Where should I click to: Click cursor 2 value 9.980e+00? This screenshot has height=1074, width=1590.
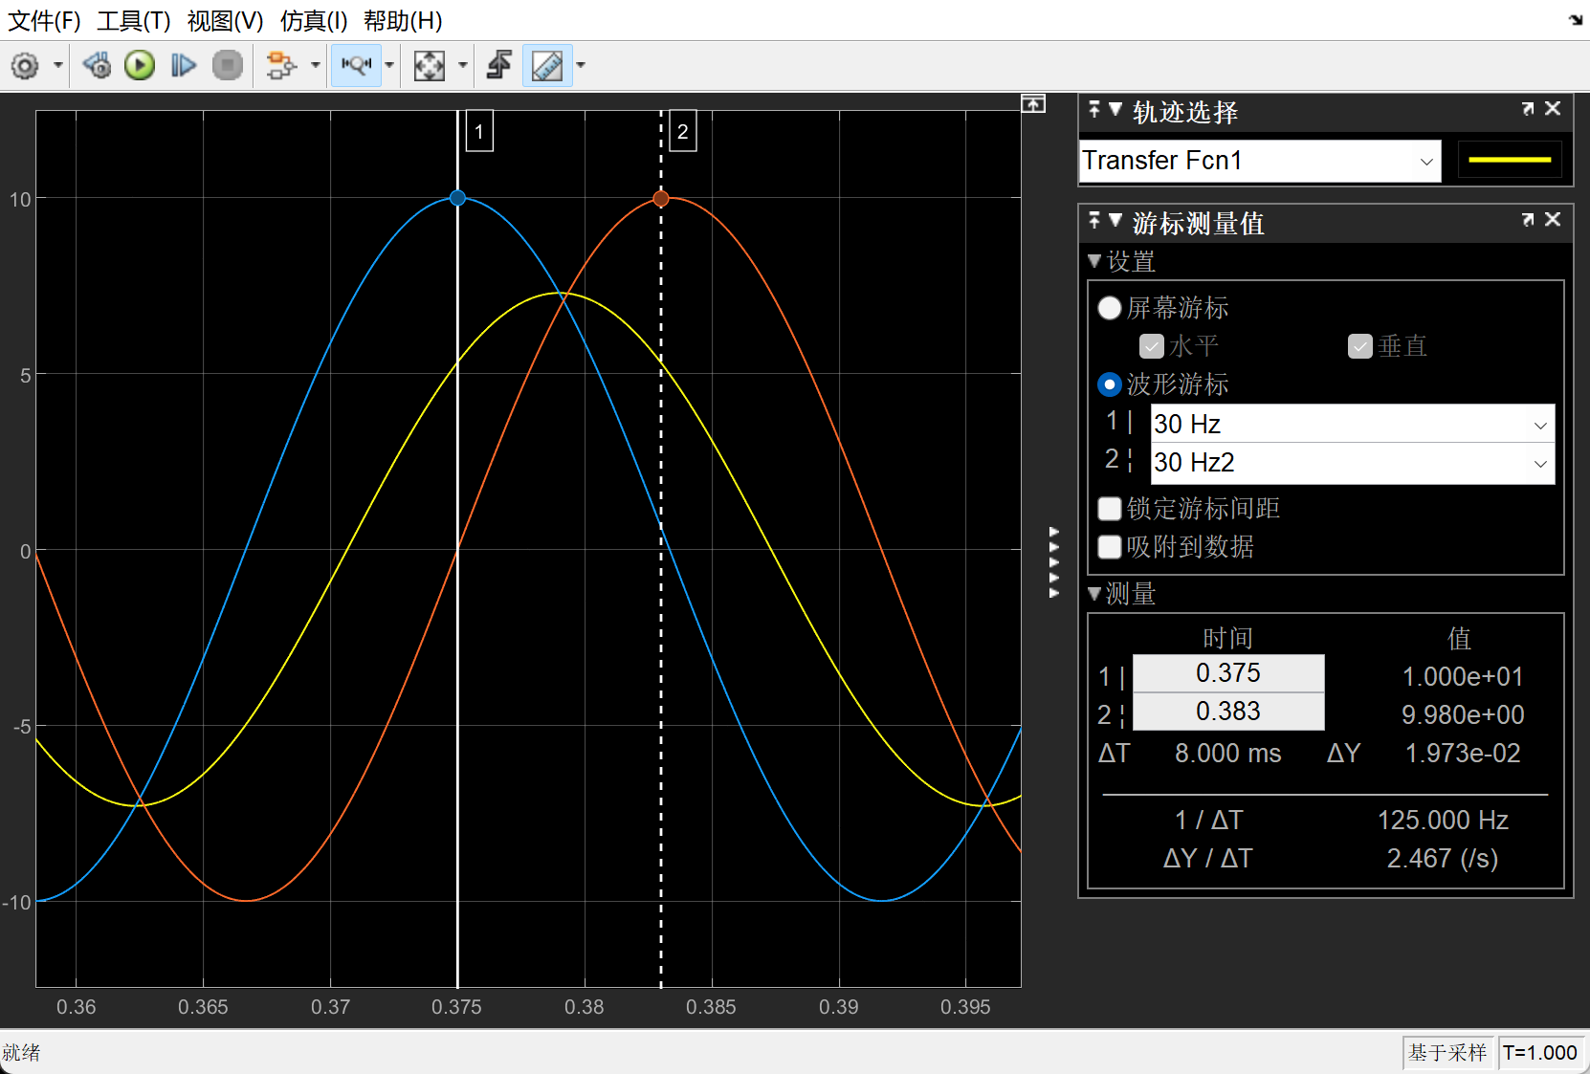click(1463, 715)
